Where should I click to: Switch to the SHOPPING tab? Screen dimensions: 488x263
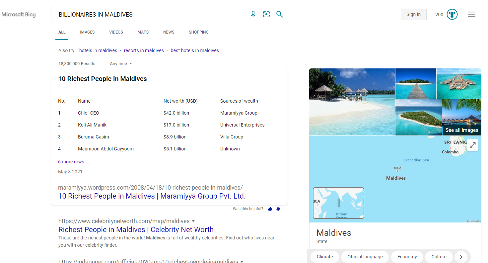pyautogui.click(x=199, y=32)
